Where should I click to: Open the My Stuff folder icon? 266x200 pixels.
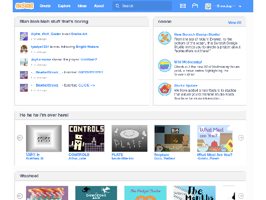(x=195, y=6)
